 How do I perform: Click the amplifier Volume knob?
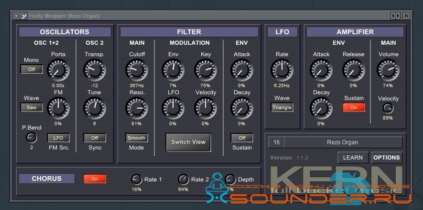(388, 70)
